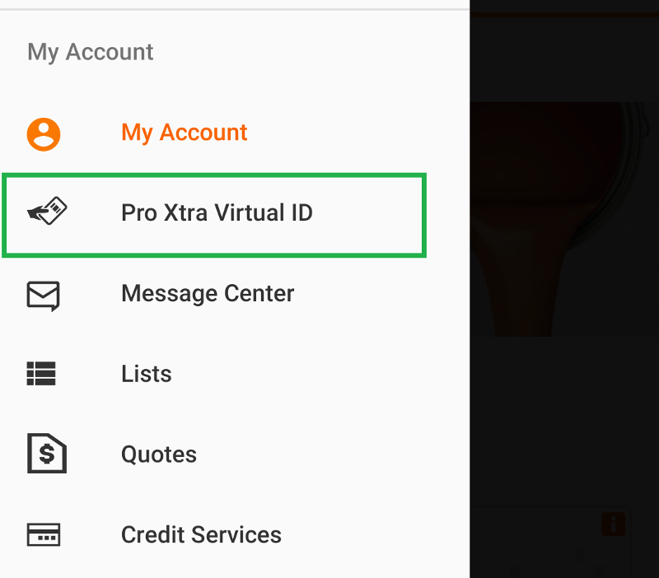Tap the dimmed paint can banner image

click(x=564, y=218)
